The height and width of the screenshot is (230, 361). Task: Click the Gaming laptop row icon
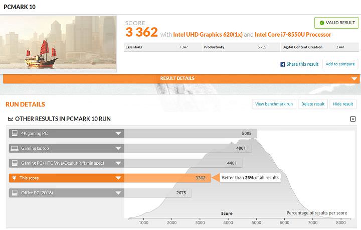[x=15, y=148]
